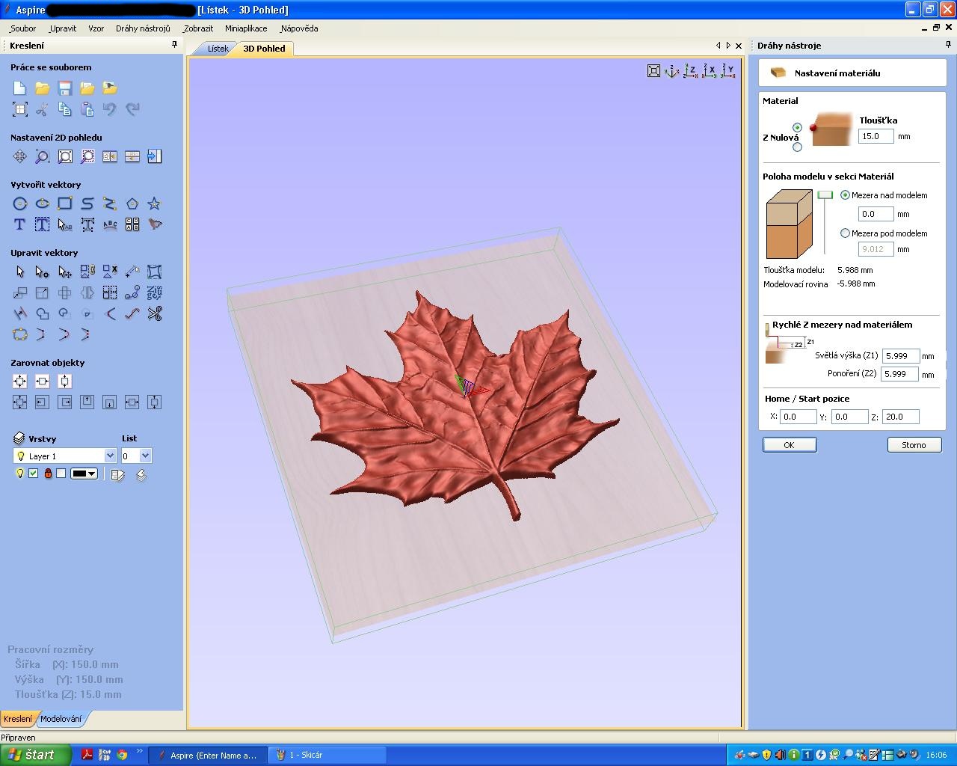
Task: Click the Undo arrow icon
Action: [x=110, y=109]
